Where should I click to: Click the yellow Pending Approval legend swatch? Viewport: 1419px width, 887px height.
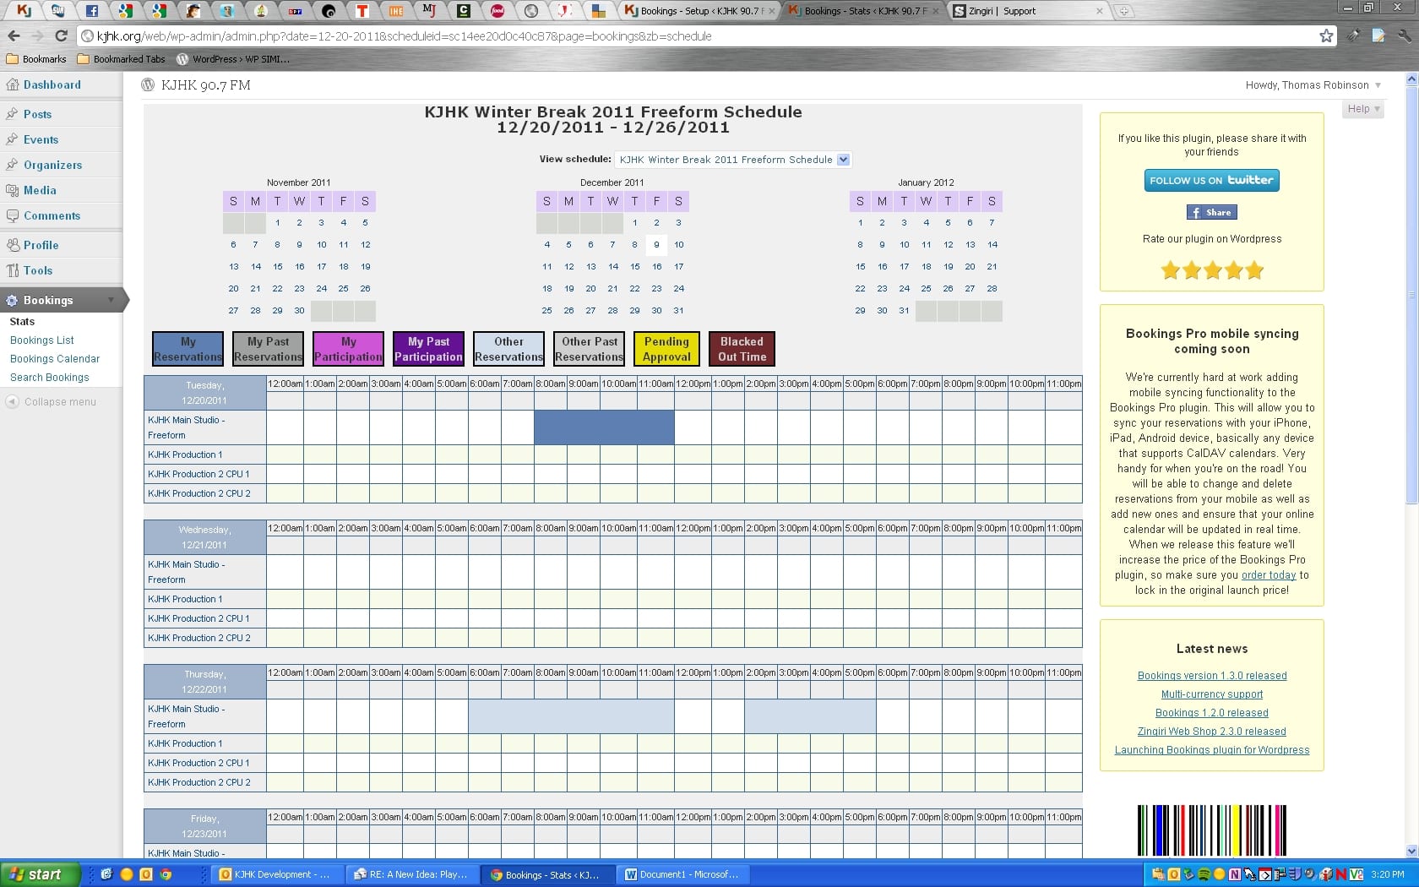click(x=666, y=349)
